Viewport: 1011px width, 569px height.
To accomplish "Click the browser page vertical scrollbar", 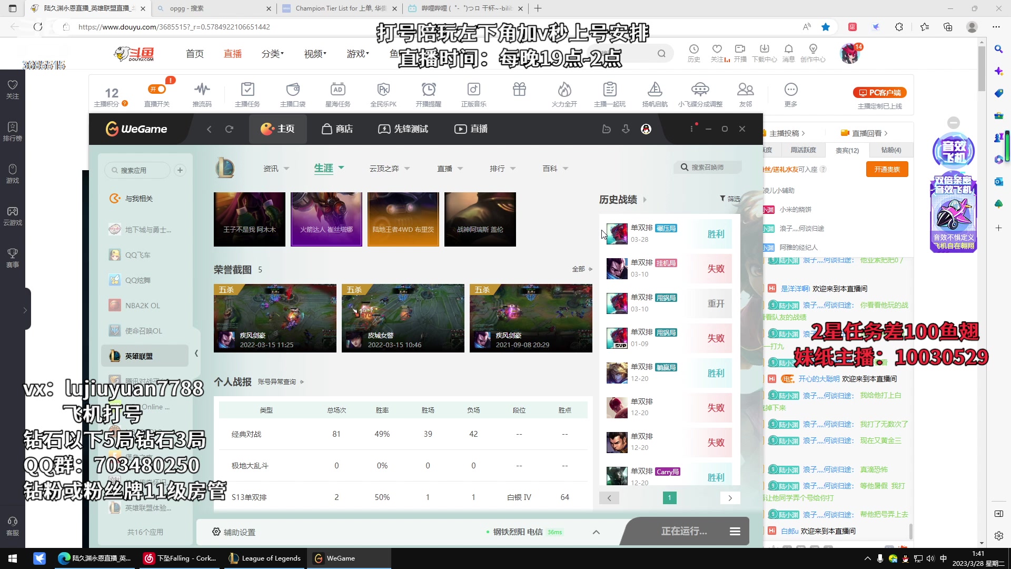I will click(x=982, y=68).
